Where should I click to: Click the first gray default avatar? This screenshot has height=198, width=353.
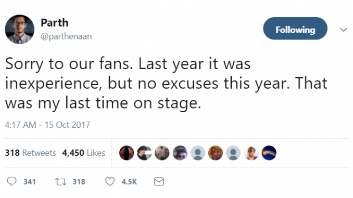pos(198,153)
